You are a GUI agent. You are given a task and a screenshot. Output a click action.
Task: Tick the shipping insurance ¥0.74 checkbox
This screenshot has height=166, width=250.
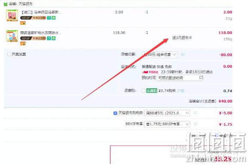tap(143, 91)
